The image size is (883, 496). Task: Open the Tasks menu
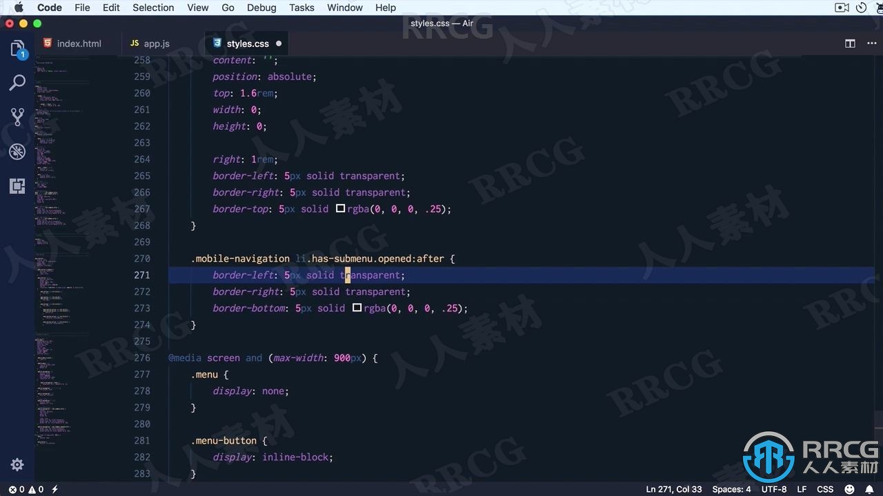[301, 8]
